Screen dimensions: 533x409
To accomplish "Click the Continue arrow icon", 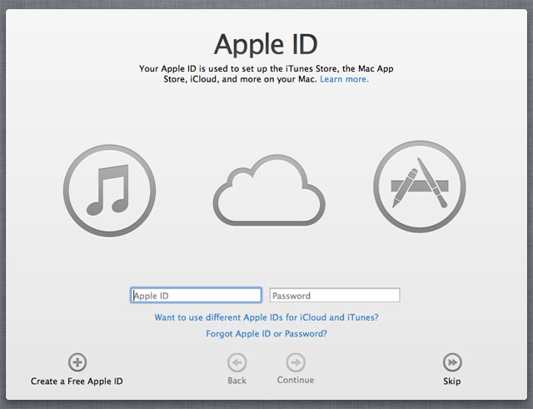I will coord(296,362).
